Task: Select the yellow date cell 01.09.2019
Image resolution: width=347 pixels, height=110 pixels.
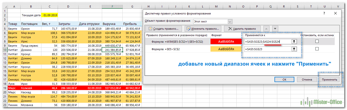Action: point(50,15)
